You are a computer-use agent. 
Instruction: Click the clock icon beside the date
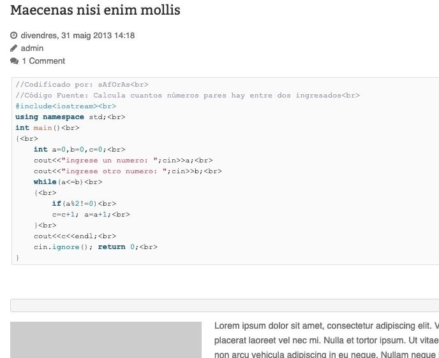[14, 35]
